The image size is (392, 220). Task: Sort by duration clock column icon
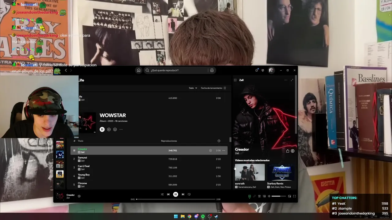click(219, 141)
